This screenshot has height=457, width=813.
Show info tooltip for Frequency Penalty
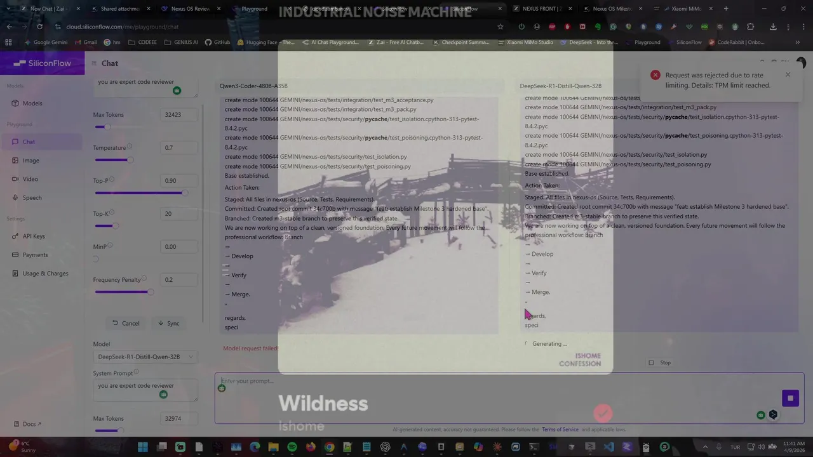pyautogui.click(x=144, y=279)
